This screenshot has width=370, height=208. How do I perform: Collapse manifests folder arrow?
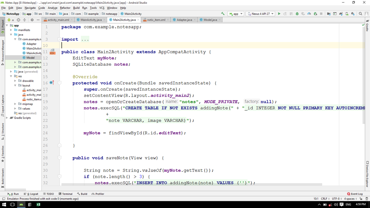[x=11, y=30]
